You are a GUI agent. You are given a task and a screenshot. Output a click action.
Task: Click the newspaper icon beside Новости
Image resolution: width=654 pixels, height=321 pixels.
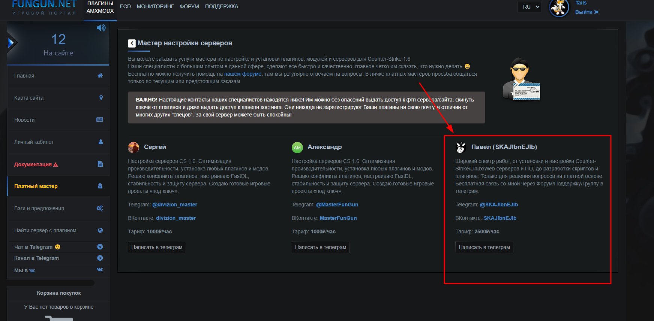100,120
